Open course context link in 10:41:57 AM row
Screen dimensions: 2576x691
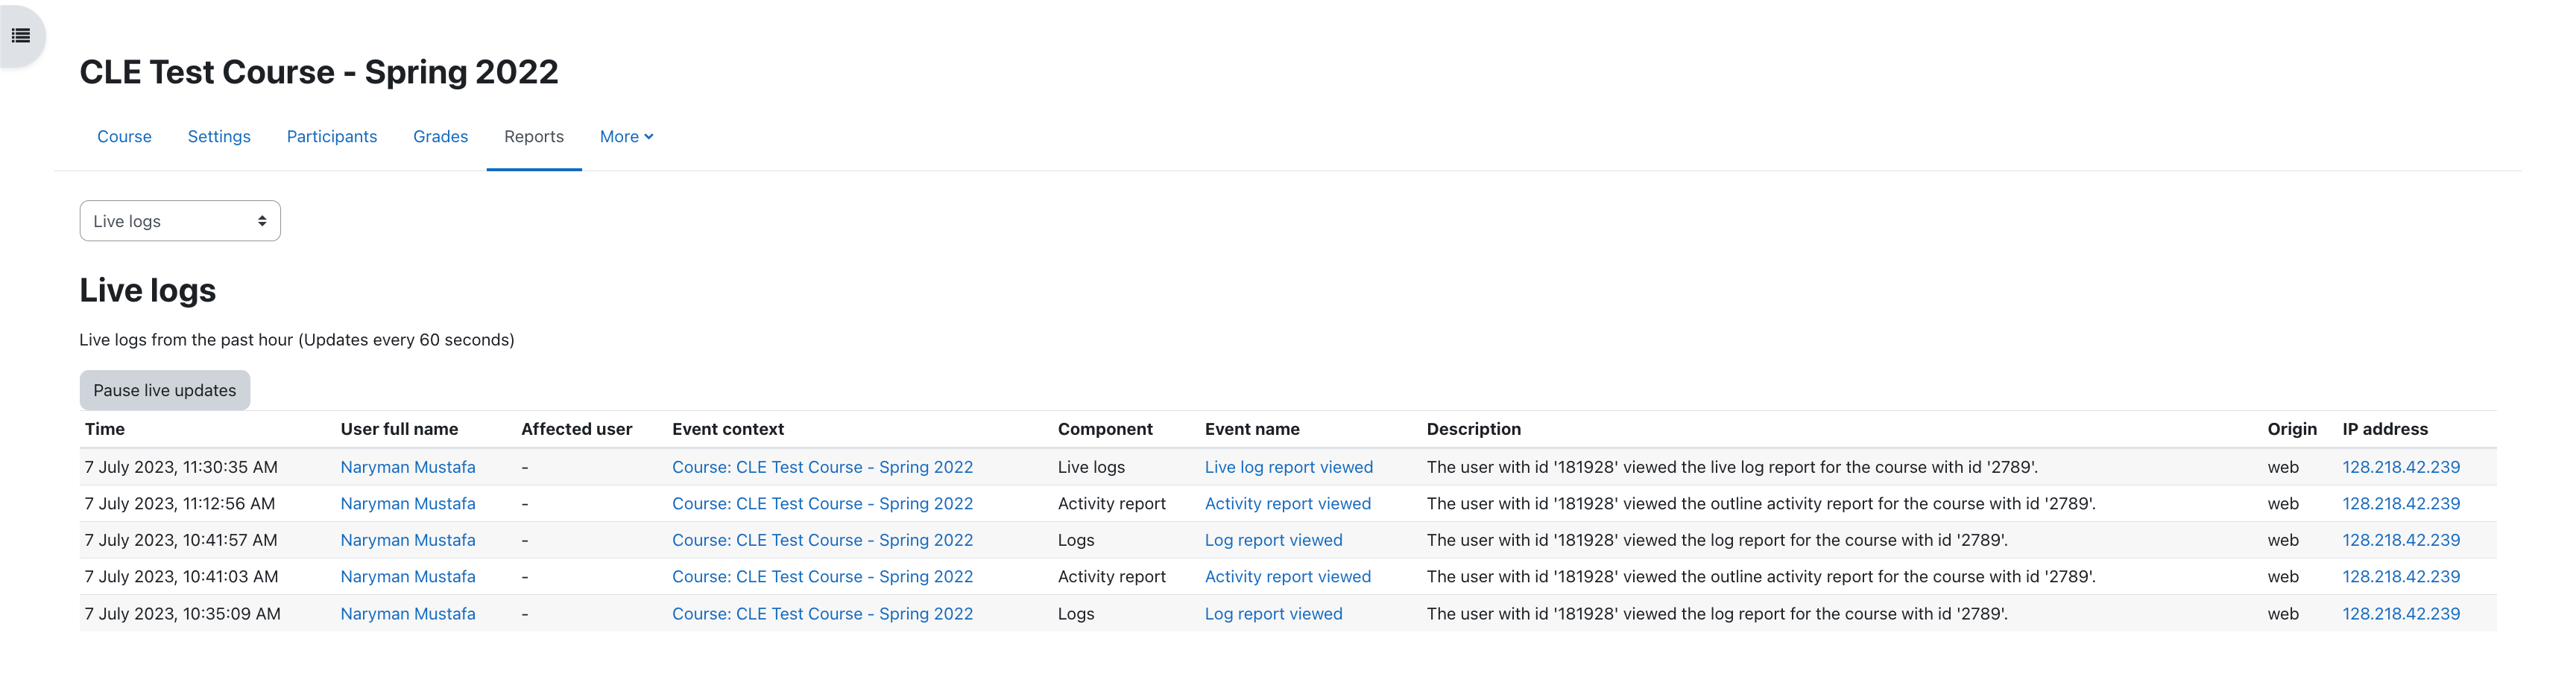[822, 541]
